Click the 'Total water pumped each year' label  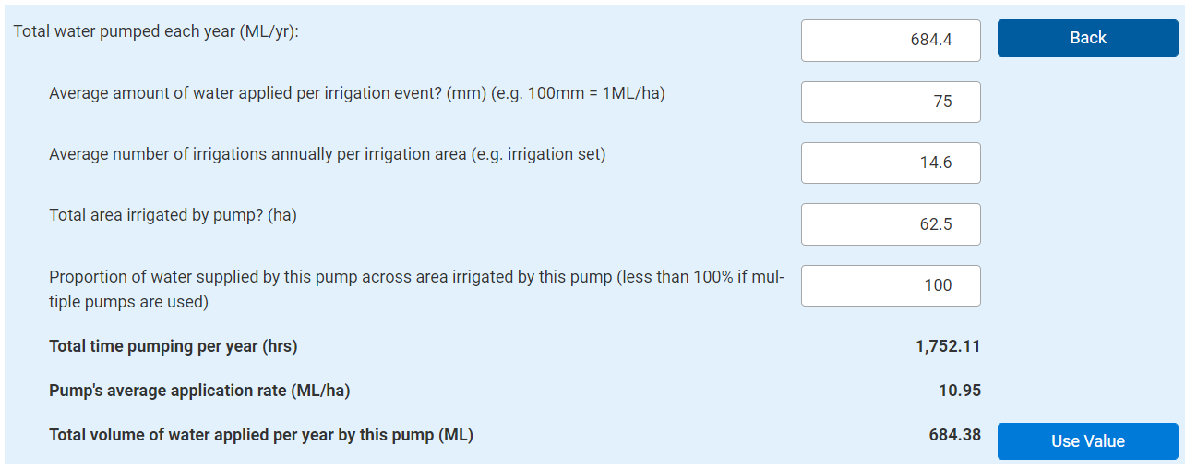coord(156,31)
